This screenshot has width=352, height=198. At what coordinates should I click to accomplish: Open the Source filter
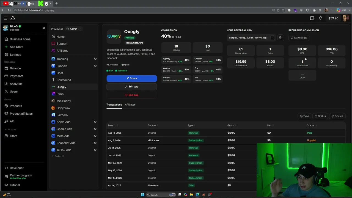pos(337,116)
